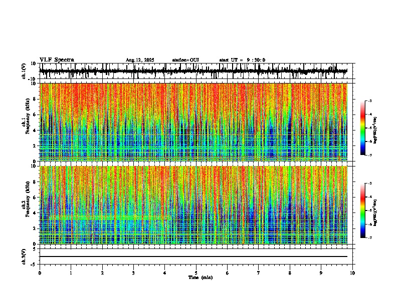The image size is (397, 306).
Task: Click the ch.2 spectrogram color scale bar
Action: pos(362,210)
